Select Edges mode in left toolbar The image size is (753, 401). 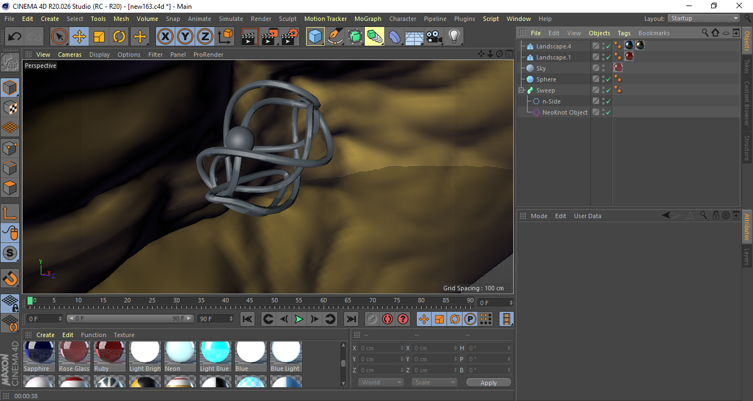[x=10, y=168]
